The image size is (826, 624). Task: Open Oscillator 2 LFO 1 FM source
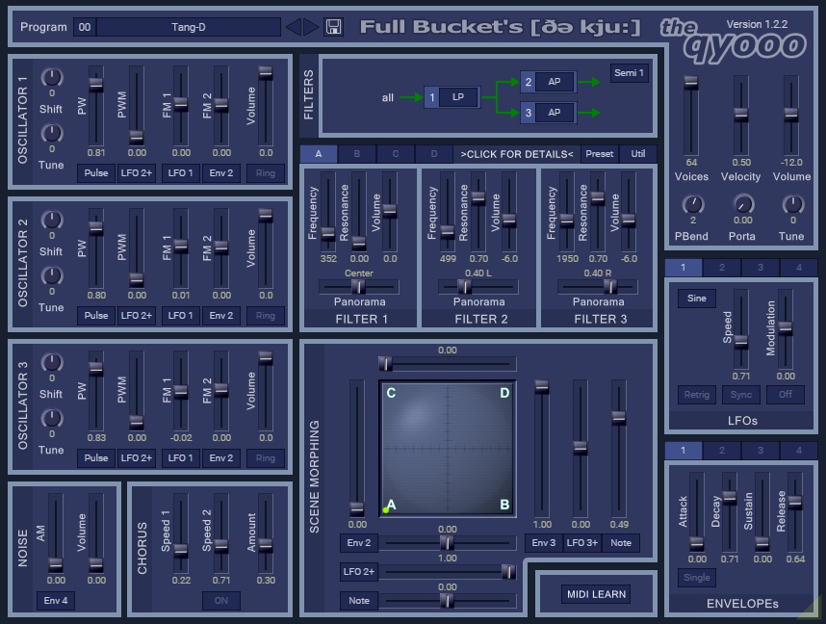click(181, 315)
